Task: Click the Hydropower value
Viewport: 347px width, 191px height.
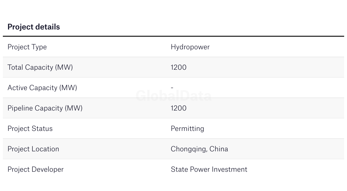Action: (x=190, y=47)
